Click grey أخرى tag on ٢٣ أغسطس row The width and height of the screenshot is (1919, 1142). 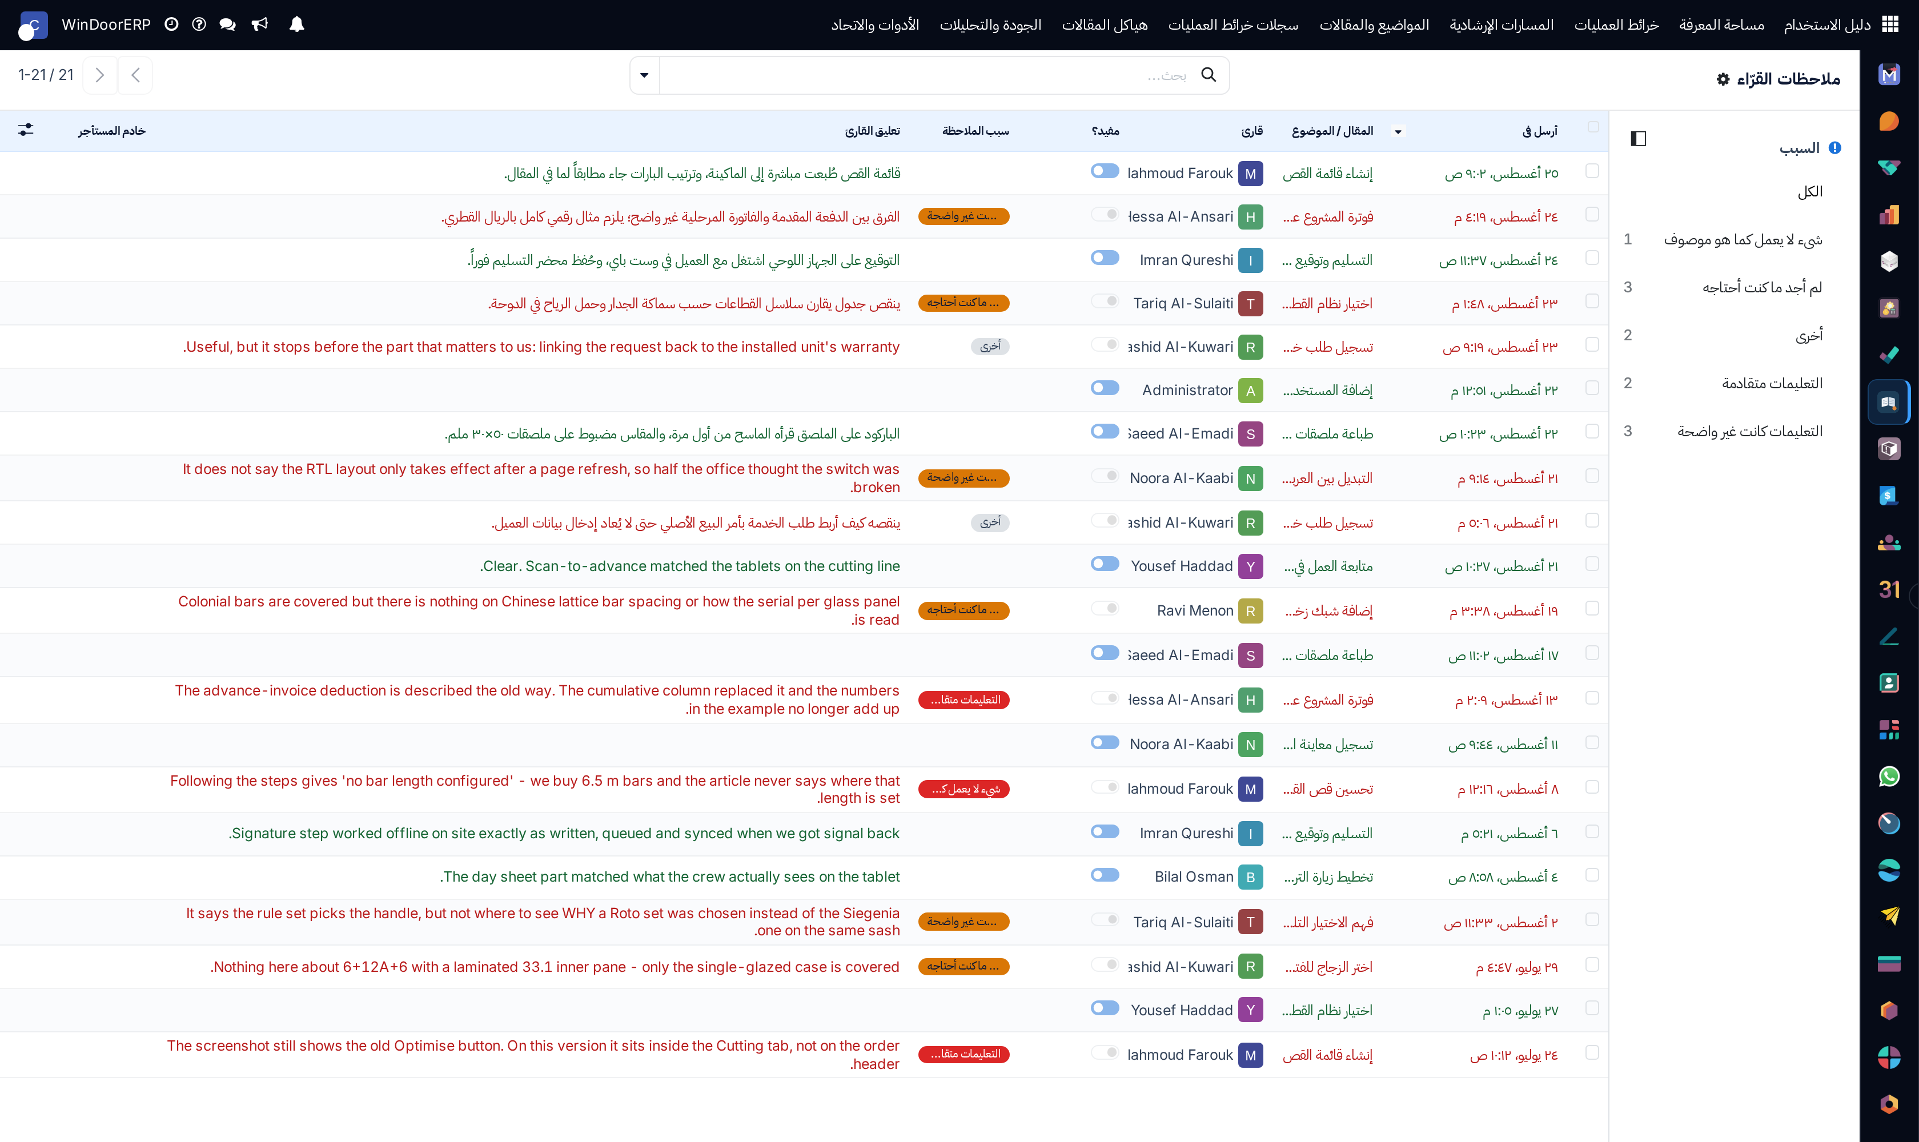coord(990,346)
